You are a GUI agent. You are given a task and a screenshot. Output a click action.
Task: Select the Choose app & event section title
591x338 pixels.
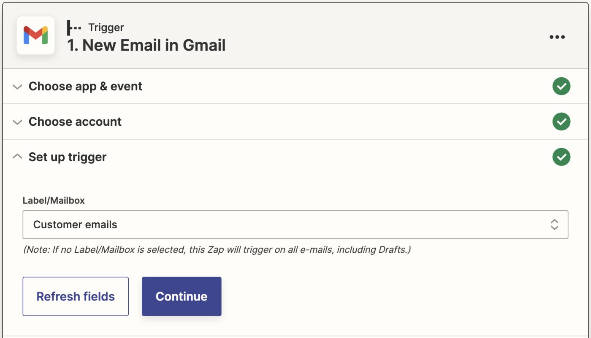coord(85,86)
